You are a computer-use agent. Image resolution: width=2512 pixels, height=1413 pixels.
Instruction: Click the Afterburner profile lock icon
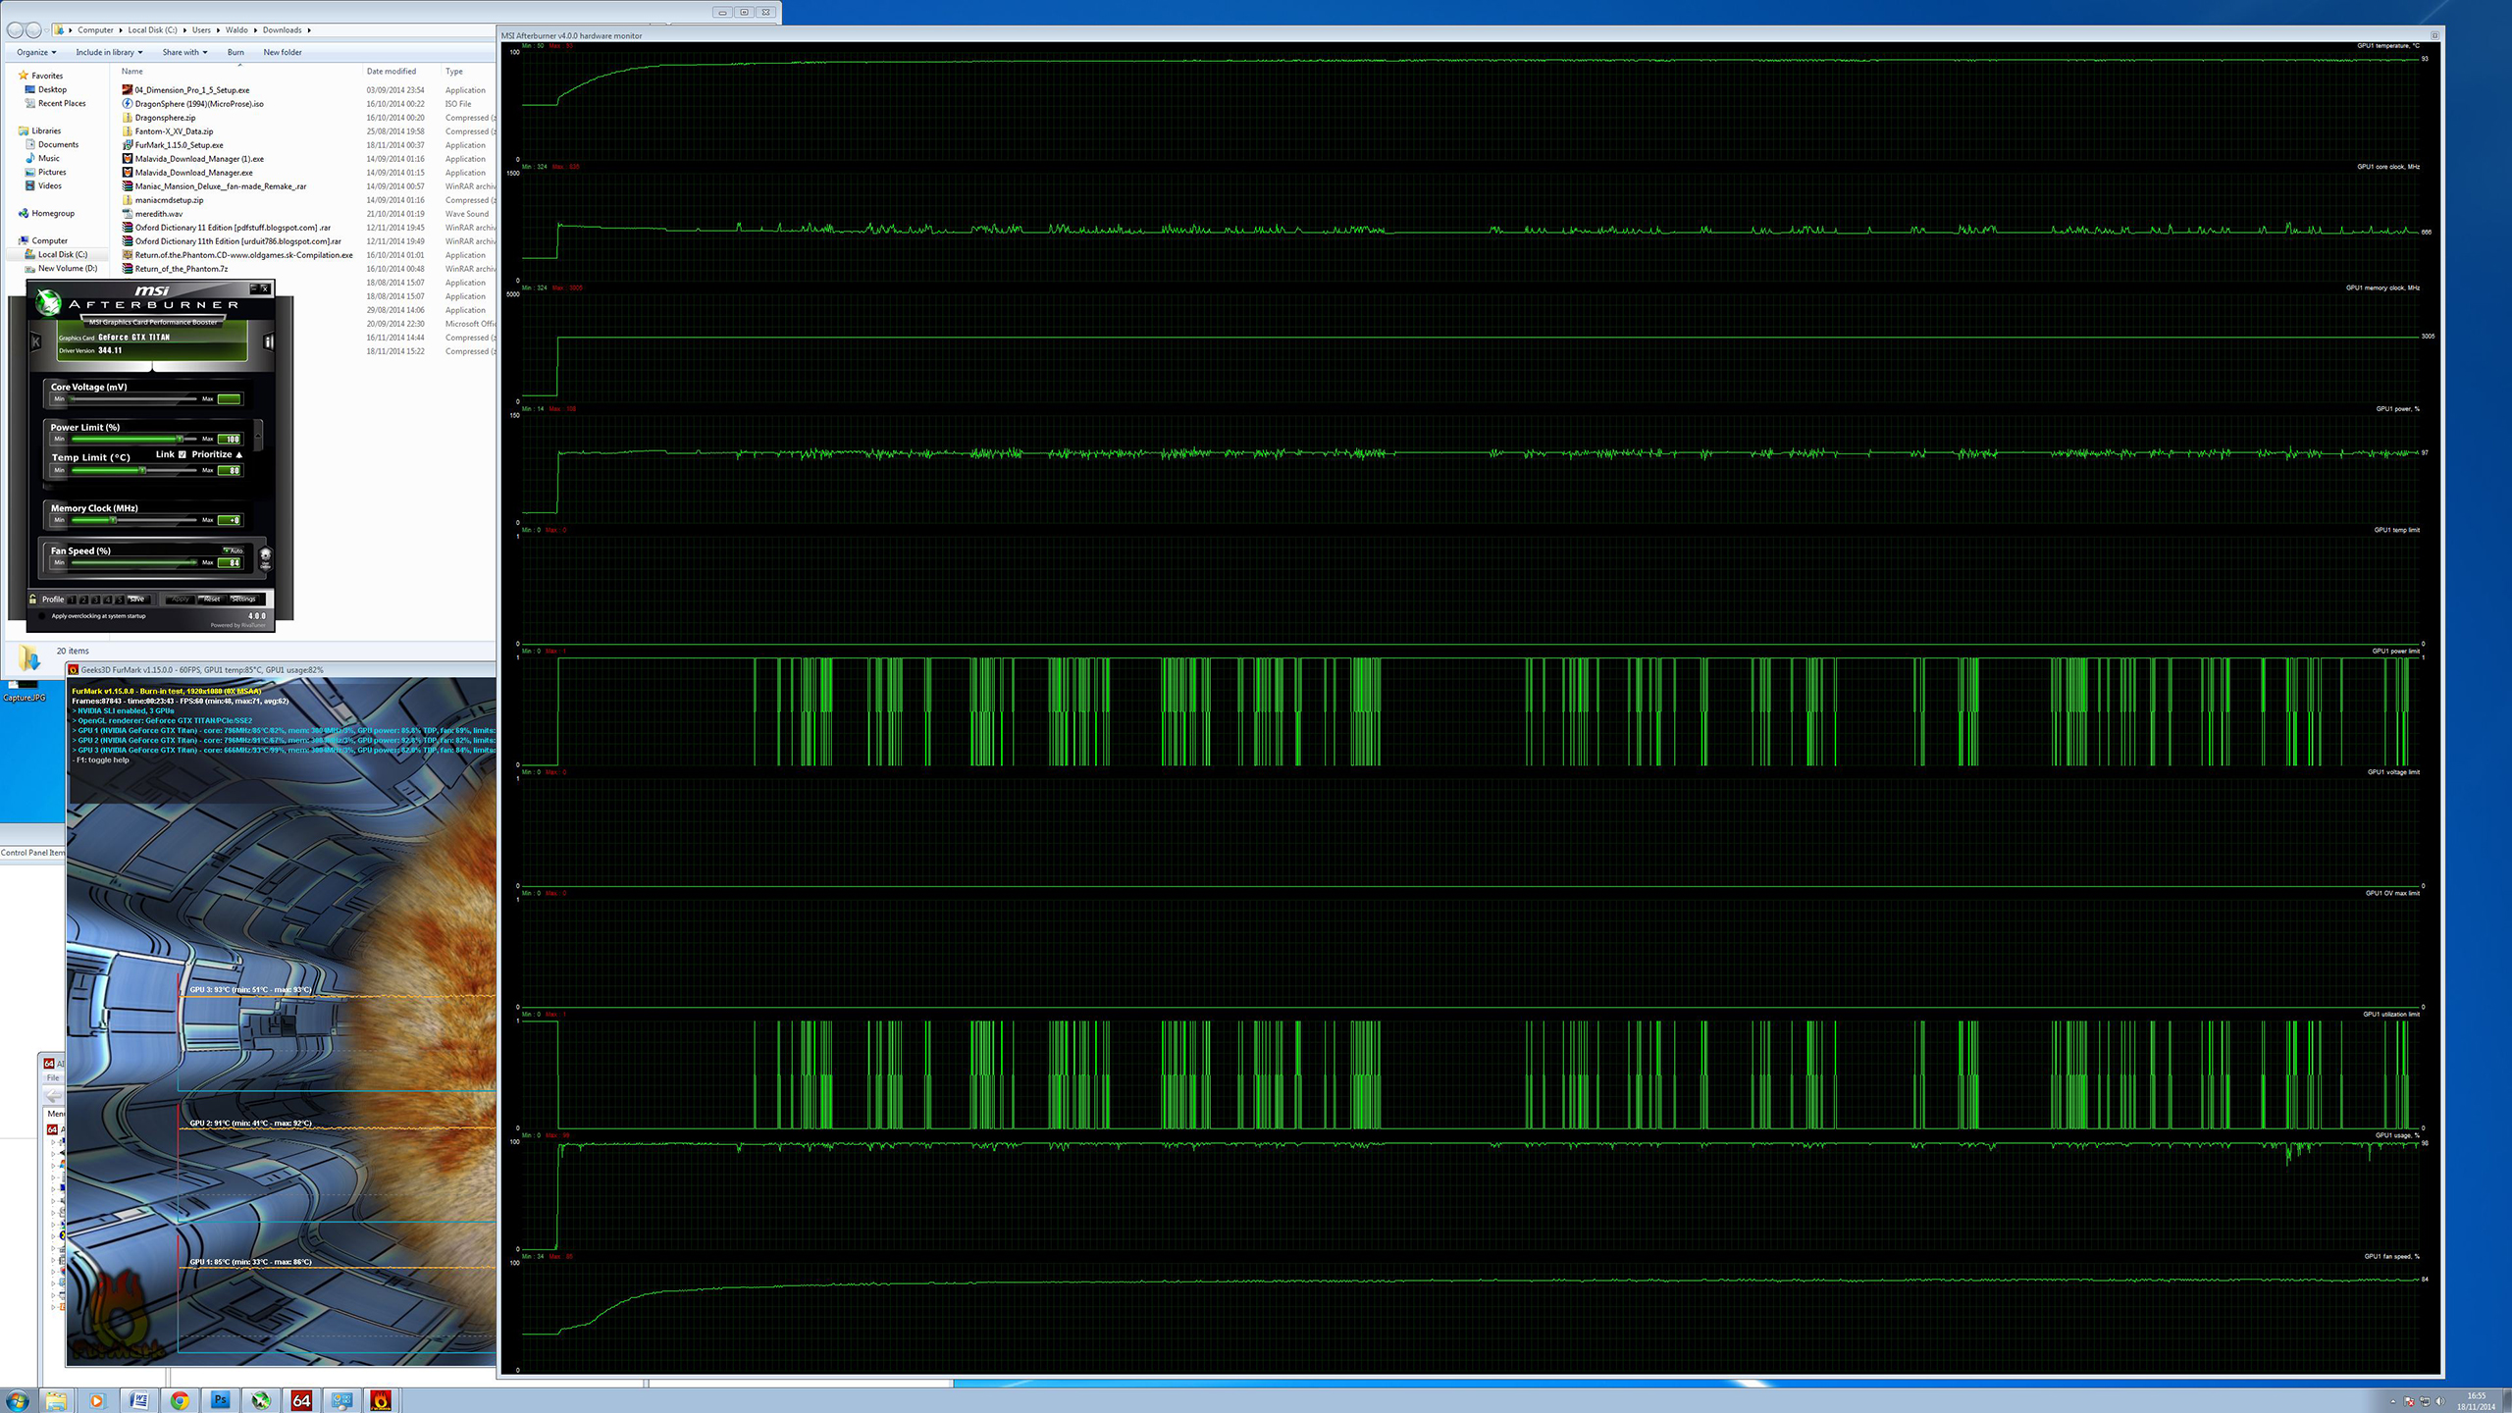(x=32, y=599)
